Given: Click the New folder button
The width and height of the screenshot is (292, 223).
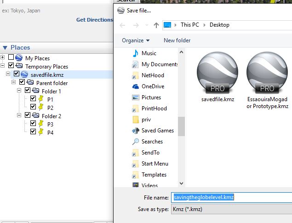Looking at the screenshot, I should [177, 40].
